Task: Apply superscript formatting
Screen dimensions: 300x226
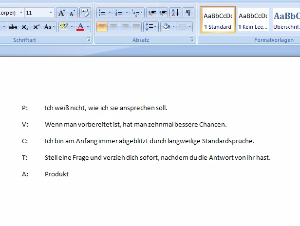Action: pos(37,27)
